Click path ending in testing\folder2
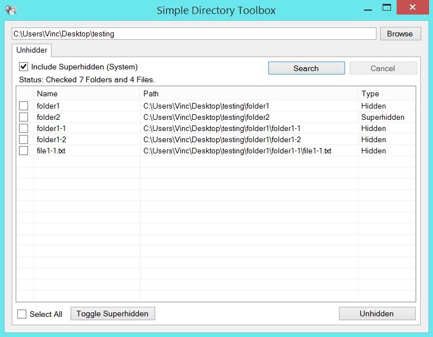The image size is (433, 337). [206, 118]
